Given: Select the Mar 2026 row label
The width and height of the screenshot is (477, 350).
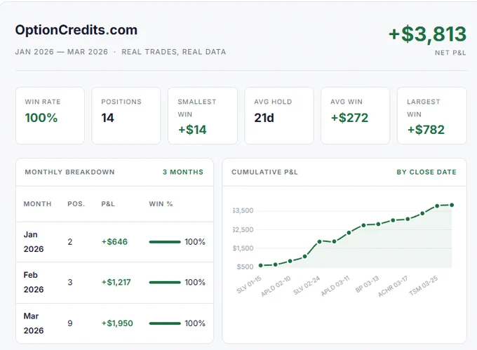Looking at the screenshot, I should point(34,323).
